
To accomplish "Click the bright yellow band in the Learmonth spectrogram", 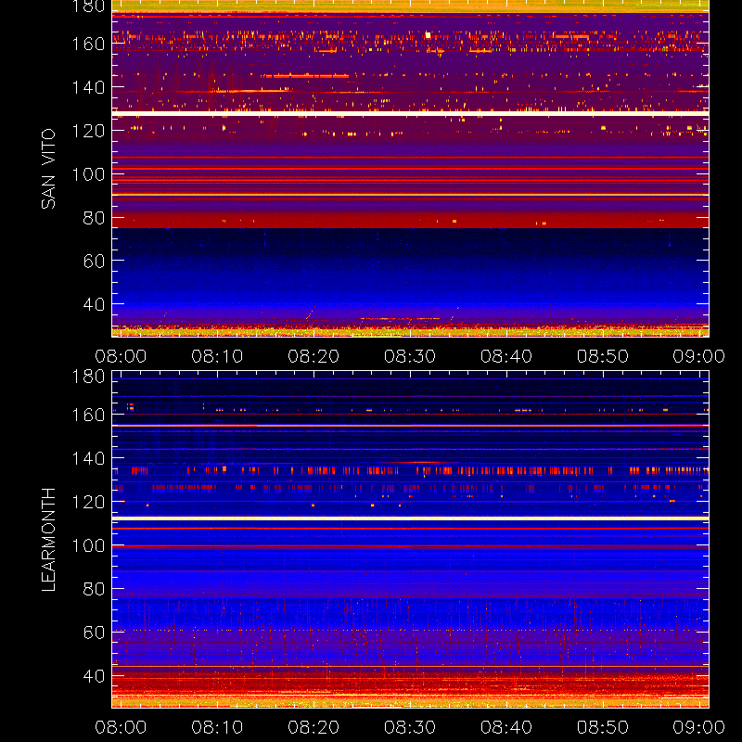I will coord(410,518).
